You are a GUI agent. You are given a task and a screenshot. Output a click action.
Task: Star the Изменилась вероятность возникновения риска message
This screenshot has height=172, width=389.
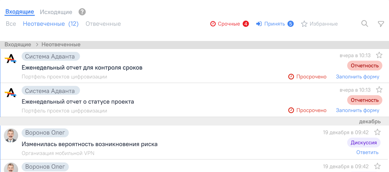pyautogui.click(x=377, y=132)
